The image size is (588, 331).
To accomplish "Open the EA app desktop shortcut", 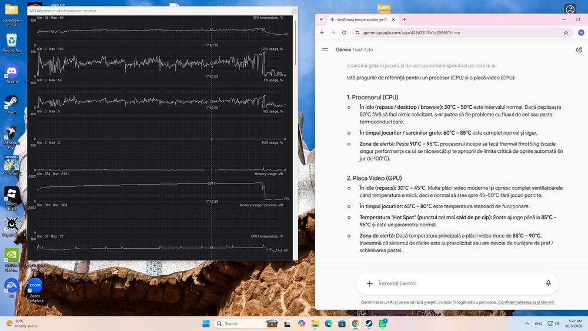I will tap(12, 288).
